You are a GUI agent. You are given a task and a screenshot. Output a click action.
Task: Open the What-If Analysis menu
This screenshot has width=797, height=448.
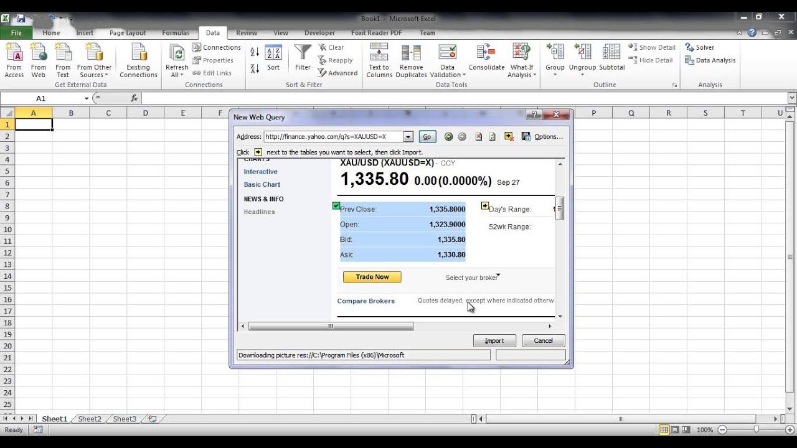point(521,60)
